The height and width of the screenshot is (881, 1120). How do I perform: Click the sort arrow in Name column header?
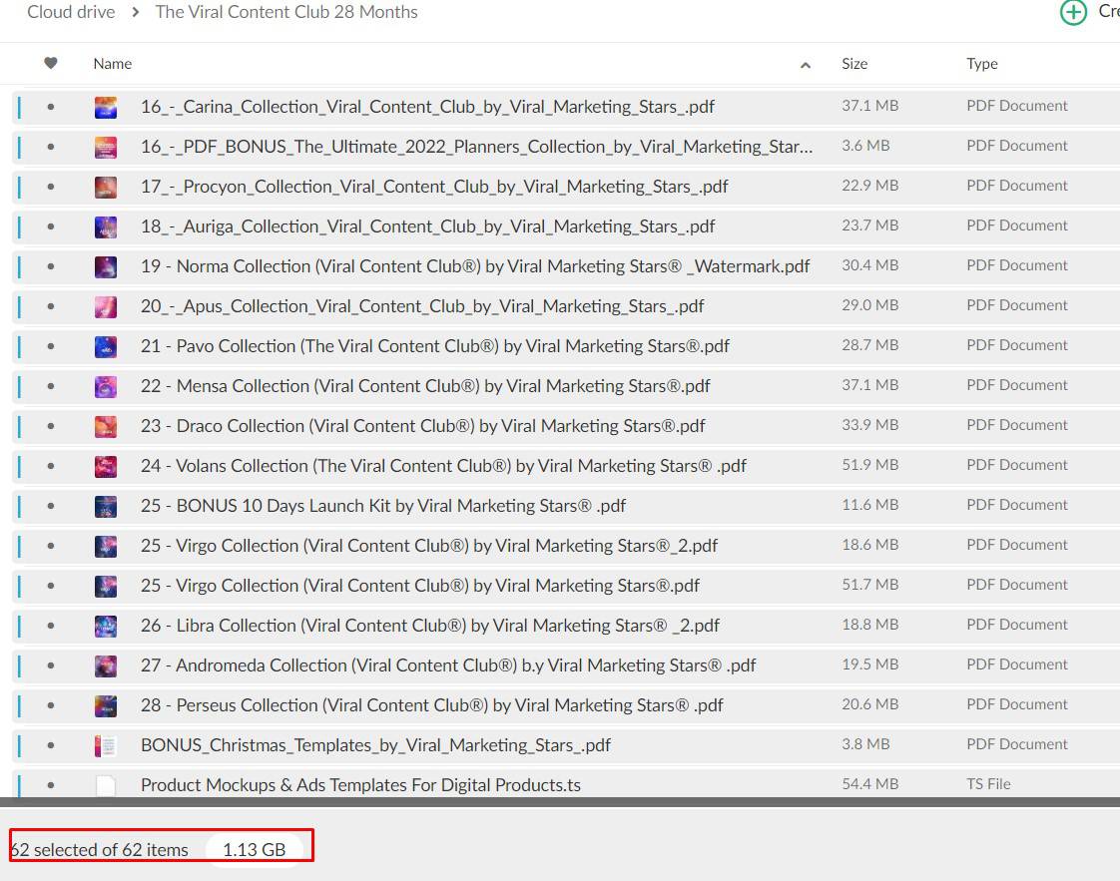806,65
